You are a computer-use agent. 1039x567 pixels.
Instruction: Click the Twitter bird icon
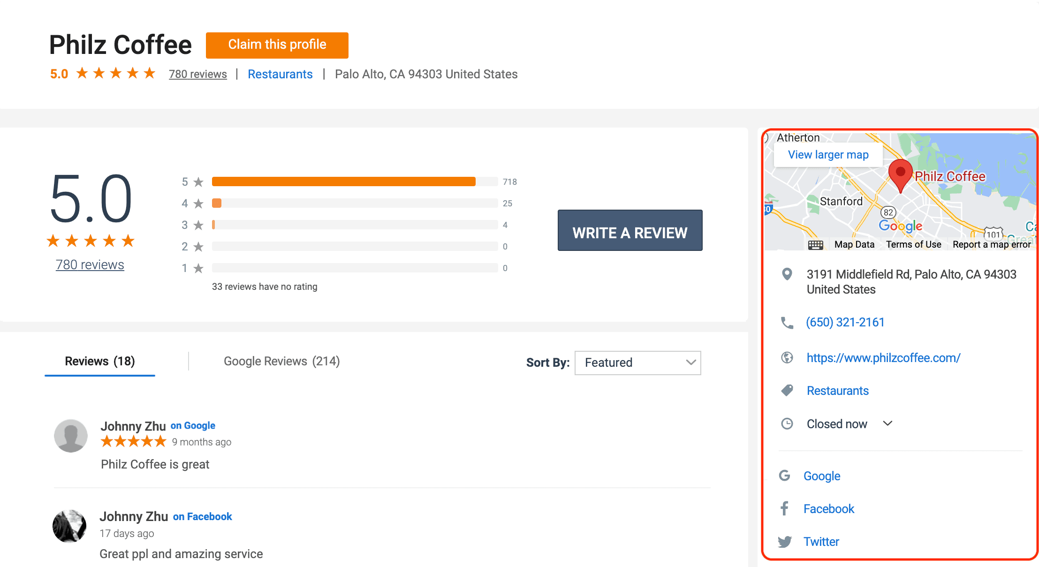point(785,542)
